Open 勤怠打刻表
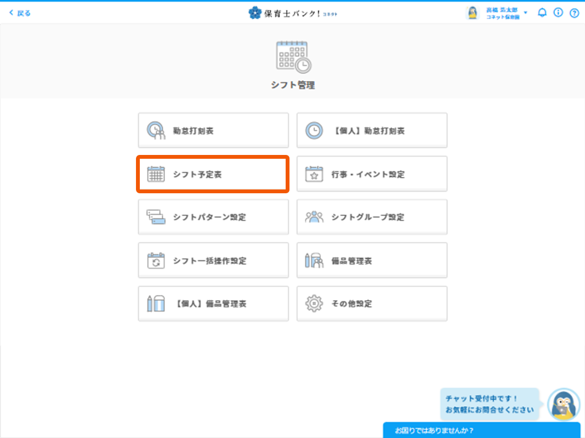The height and width of the screenshot is (438, 585). (x=213, y=130)
